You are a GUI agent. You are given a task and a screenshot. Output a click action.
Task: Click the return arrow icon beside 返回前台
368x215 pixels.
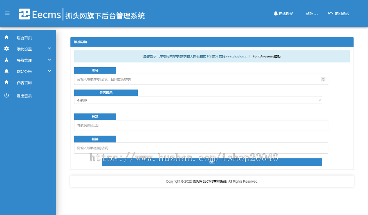(x=331, y=14)
